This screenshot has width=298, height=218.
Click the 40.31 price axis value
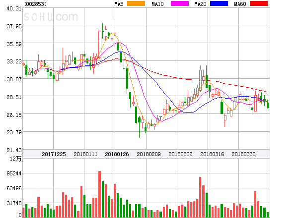(x=14, y=8)
